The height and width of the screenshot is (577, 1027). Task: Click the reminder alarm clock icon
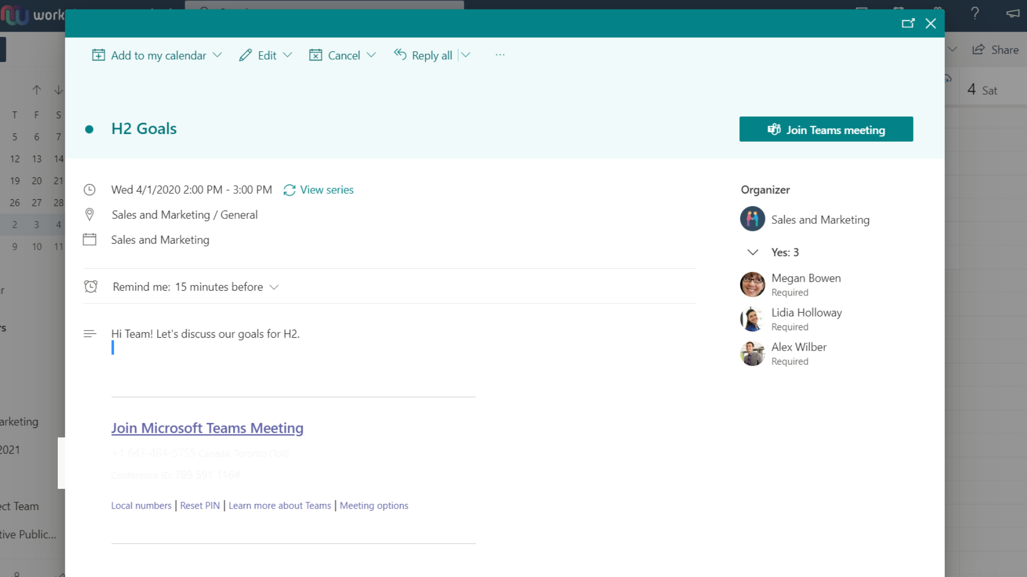pyautogui.click(x=91, y=287)
